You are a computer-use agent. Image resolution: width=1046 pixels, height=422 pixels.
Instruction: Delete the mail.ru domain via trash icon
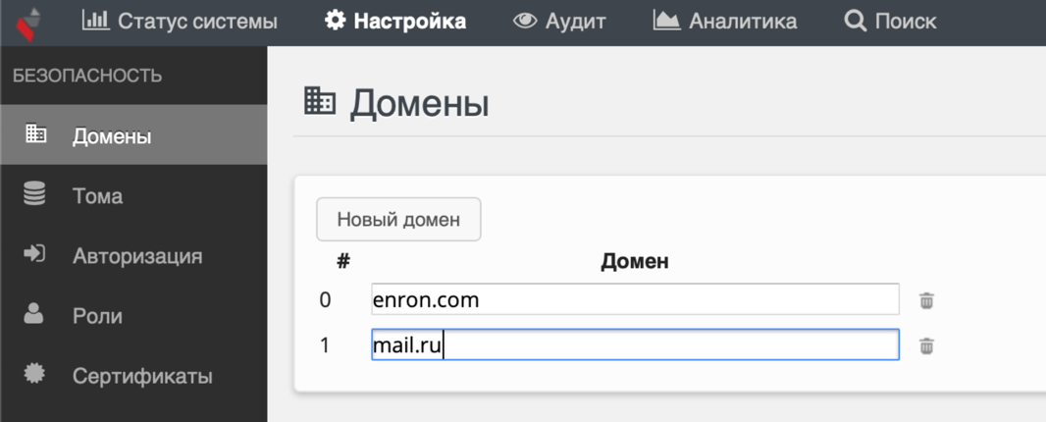(x=926, y=345)
